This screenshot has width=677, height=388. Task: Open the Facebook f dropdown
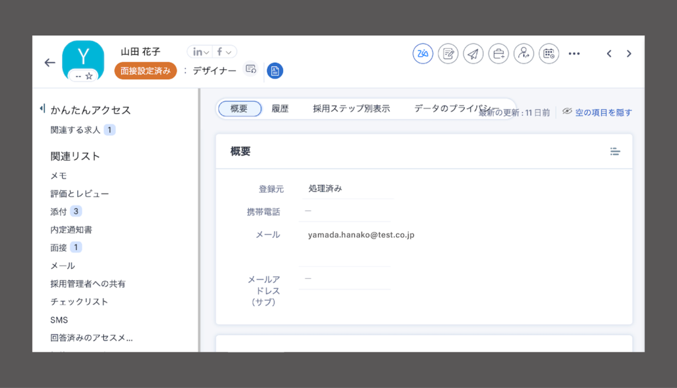pyautogui.click(x=225, y=51)
